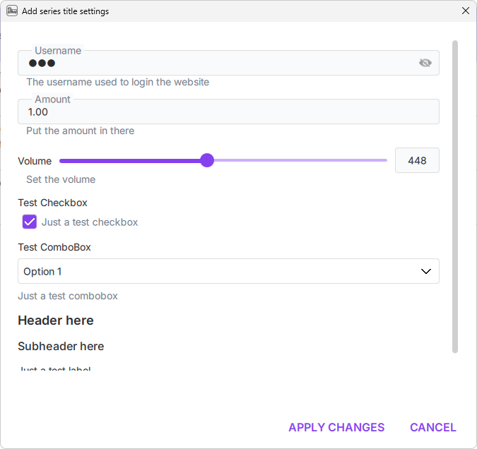Close the series title settings dialog
This screenshot has width=477, height=449.
[x=465, y=11]
